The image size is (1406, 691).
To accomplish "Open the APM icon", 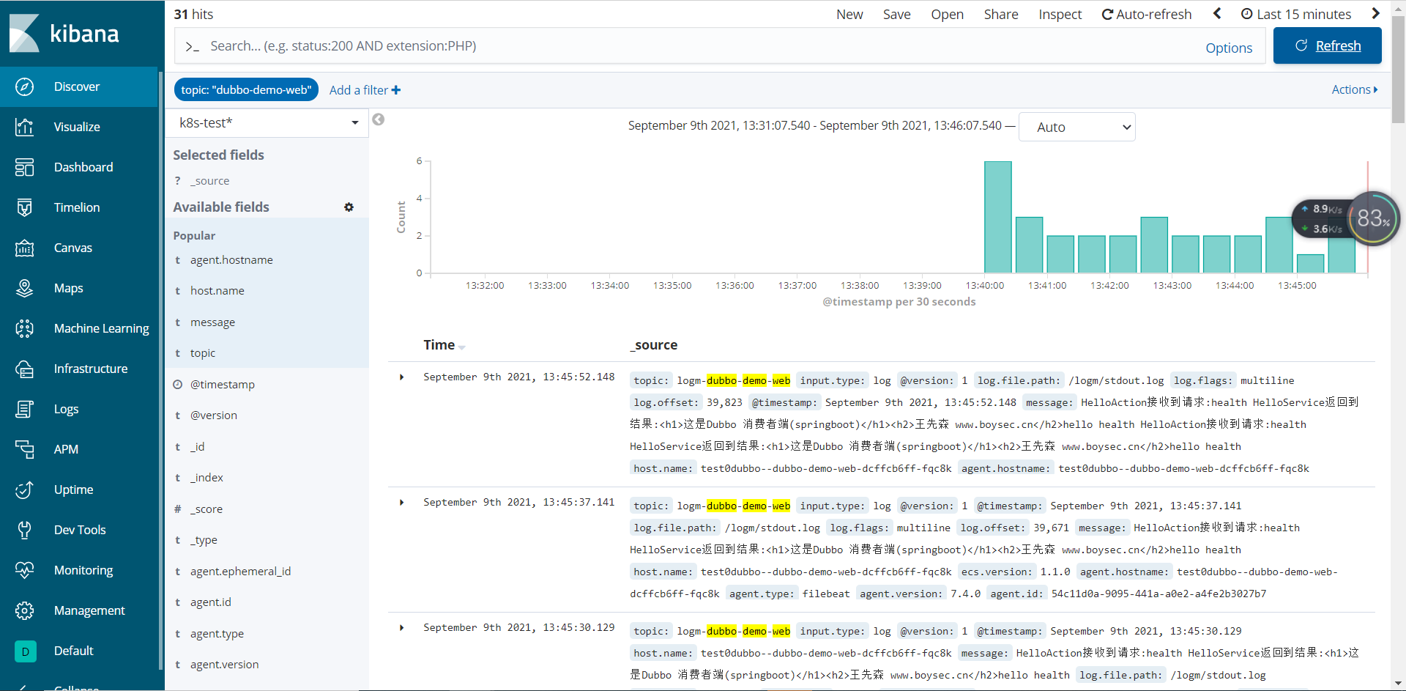I will pyautogui.click(x=24, y=449).
